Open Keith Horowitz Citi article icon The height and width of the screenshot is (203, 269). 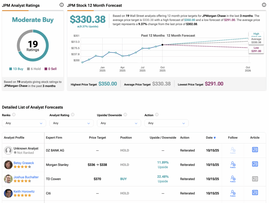255,193
